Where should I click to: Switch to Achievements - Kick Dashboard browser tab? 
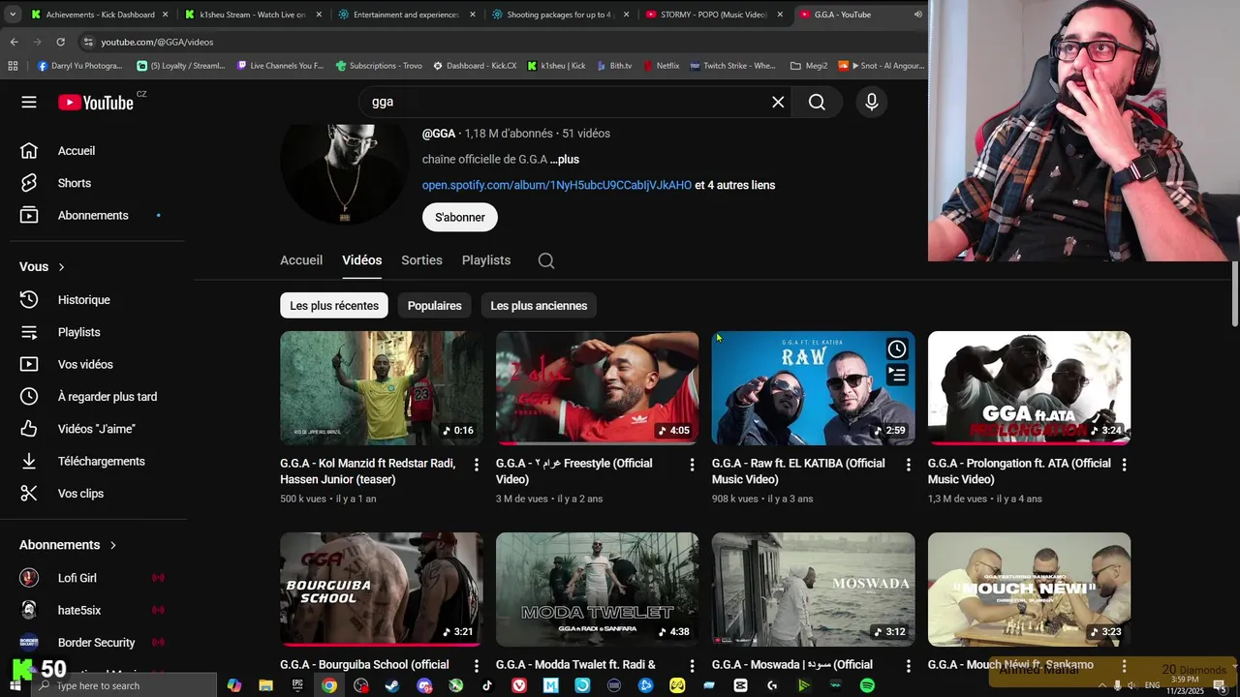point(99,15)
